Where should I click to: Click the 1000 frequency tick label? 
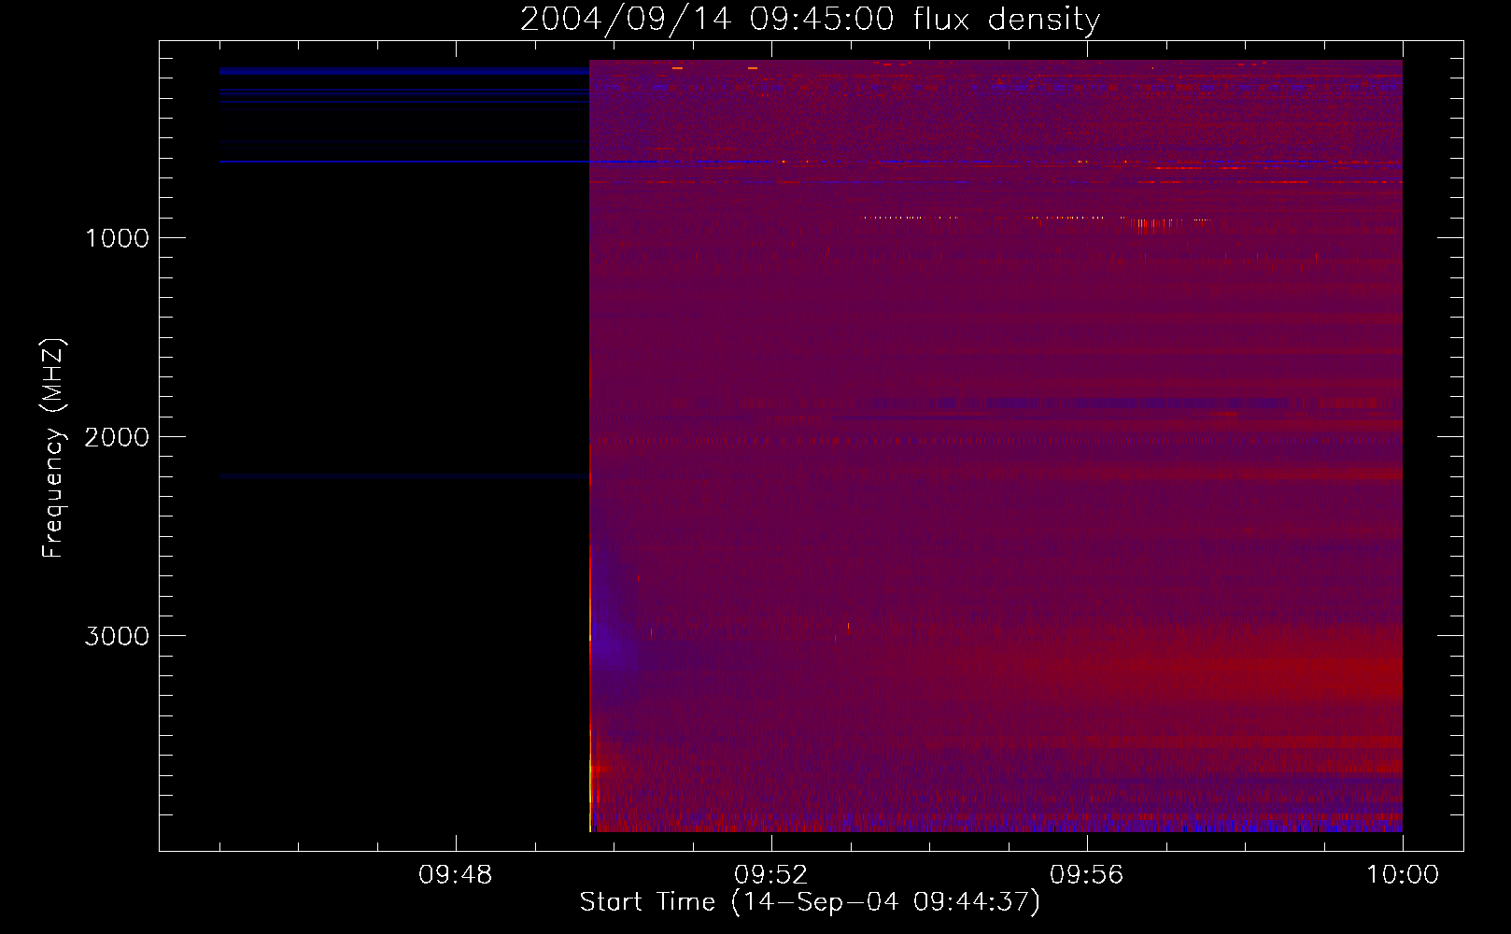point(117,238)
